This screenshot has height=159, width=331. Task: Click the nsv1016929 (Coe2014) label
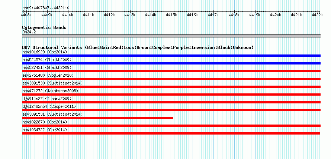tap(45, 52)
